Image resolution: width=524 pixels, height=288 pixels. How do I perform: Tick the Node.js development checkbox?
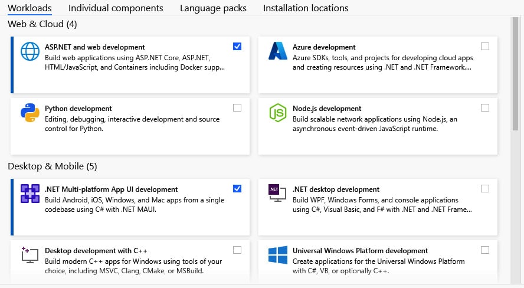pos(485,108)
